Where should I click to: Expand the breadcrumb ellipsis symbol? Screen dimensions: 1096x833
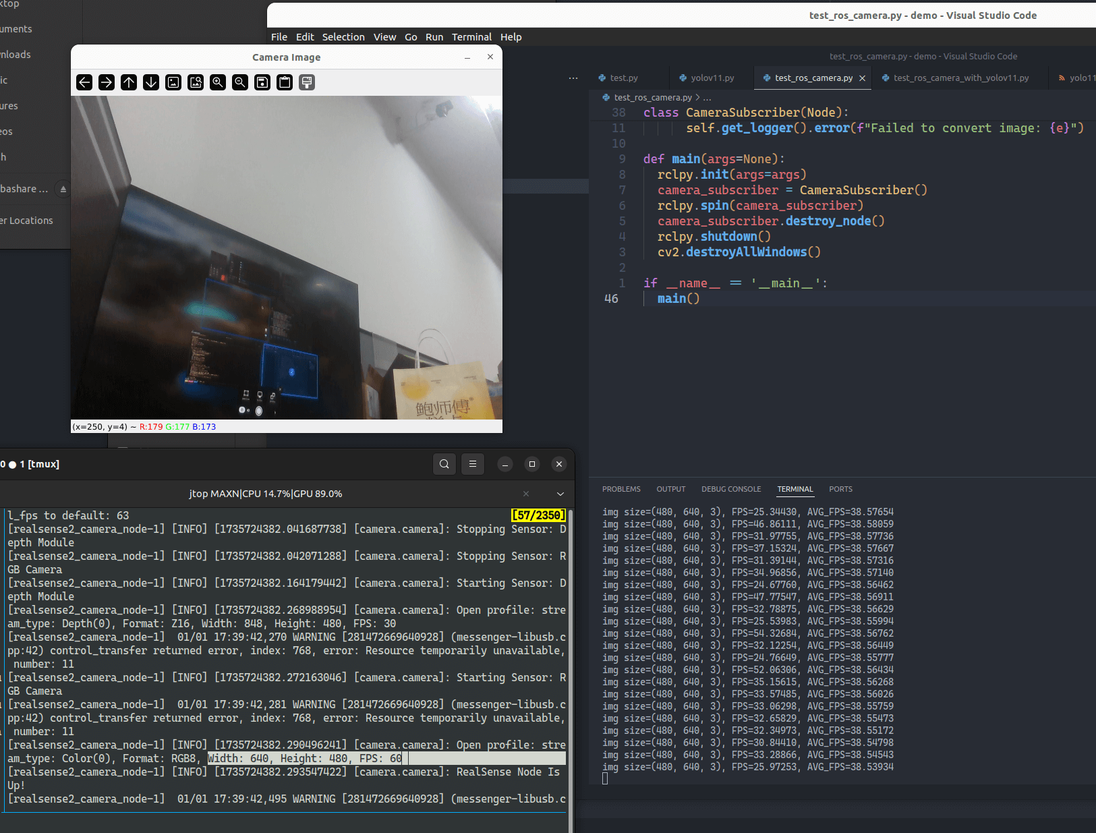click(x=707, y=98)
